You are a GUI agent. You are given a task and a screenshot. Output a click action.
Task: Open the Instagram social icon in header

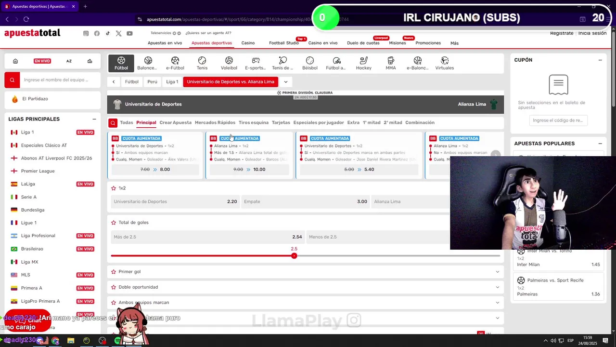86,33
